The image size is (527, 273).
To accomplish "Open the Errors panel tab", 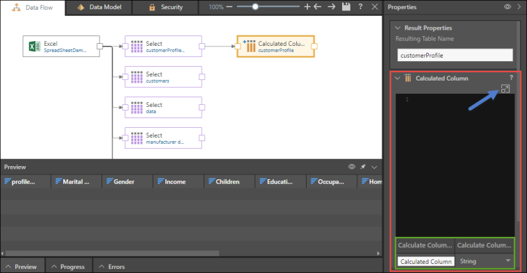I will (x=112, y=267).
